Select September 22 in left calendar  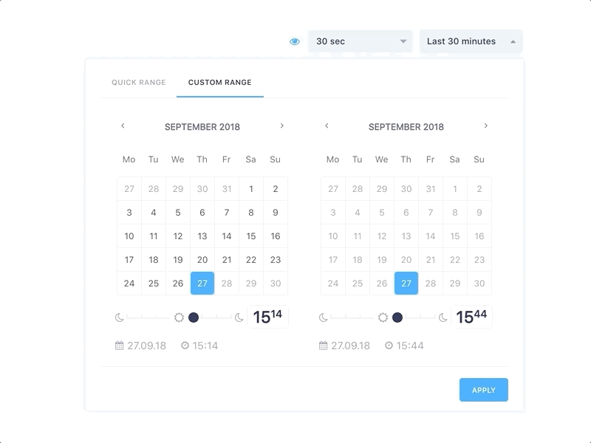[x=251, y=260]
